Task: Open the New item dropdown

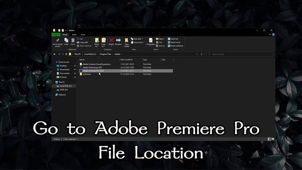Action: pyautogui.click(x=137, y=39)
